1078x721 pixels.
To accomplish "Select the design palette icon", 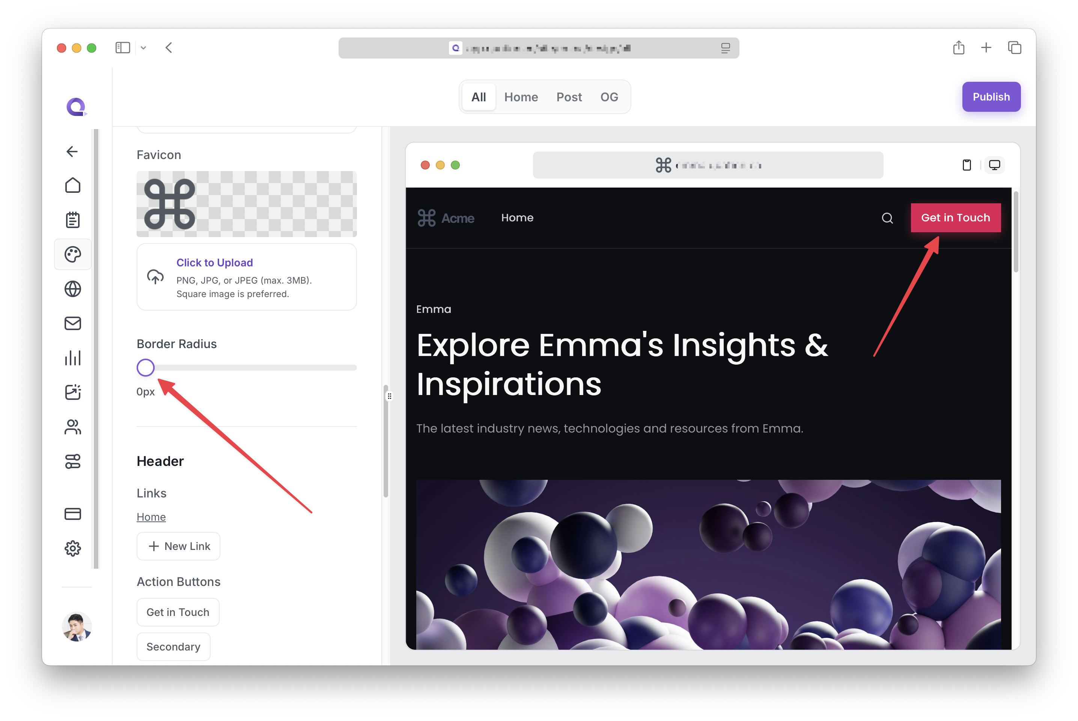I will click(73, 254).
